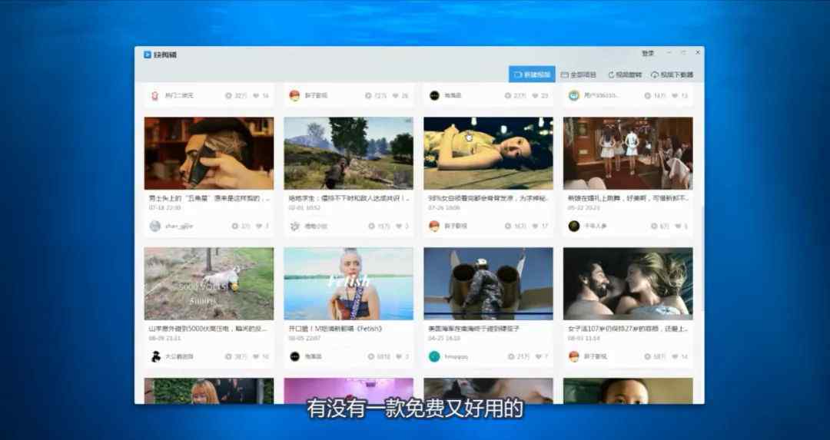Click the title 开口跪 M姐演唱新歌 Fetish

pos(335,329)
